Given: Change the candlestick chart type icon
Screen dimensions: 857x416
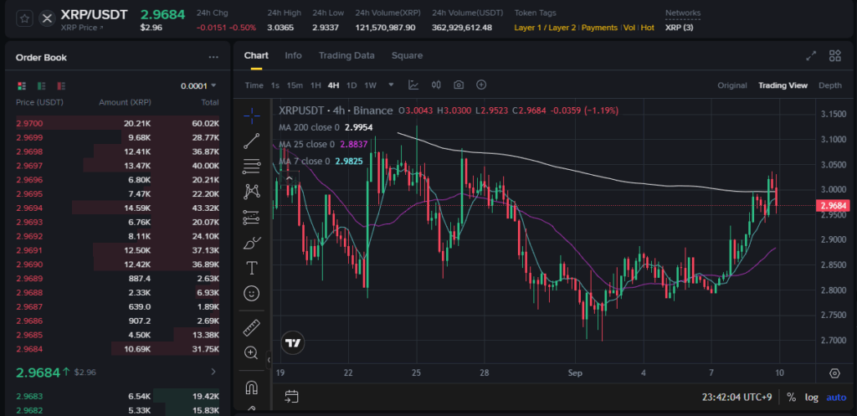Looking at the screenshot, I should point(436,85).
